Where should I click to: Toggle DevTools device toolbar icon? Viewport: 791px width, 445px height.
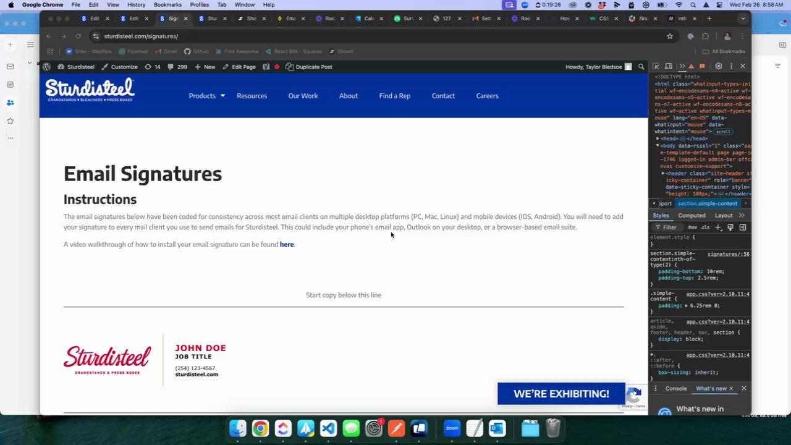pyautogui.click(x=668, y=66)
